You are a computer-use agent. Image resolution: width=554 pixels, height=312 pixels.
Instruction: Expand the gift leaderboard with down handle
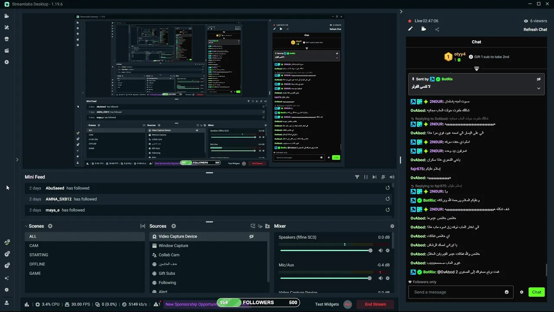477,68
